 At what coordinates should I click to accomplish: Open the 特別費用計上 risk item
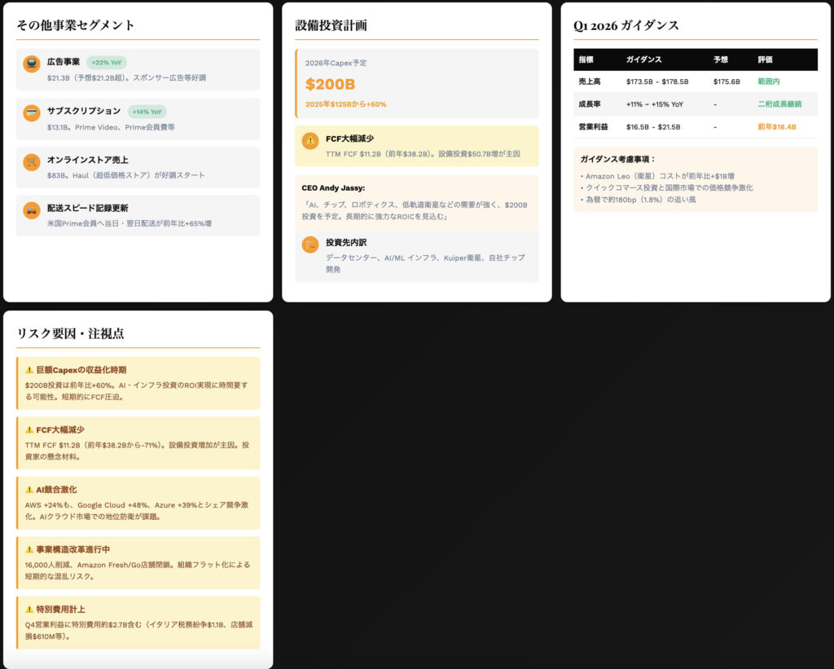coord(138,623)
